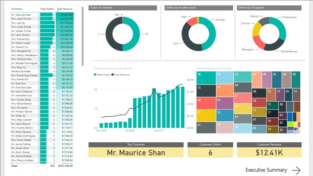Open the Executive Summary link

(266, 170)
